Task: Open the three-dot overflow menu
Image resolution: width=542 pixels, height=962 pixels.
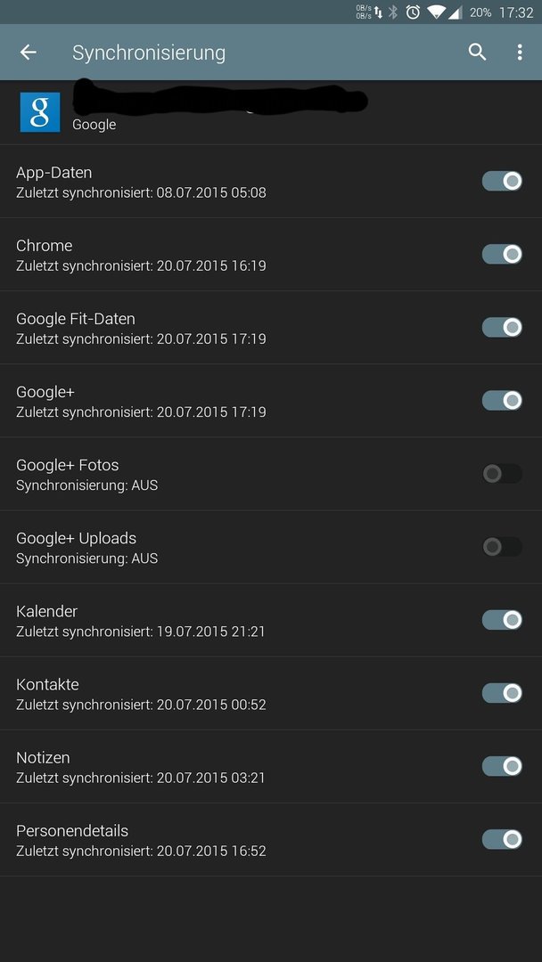Action: click(x=520, y=53)
